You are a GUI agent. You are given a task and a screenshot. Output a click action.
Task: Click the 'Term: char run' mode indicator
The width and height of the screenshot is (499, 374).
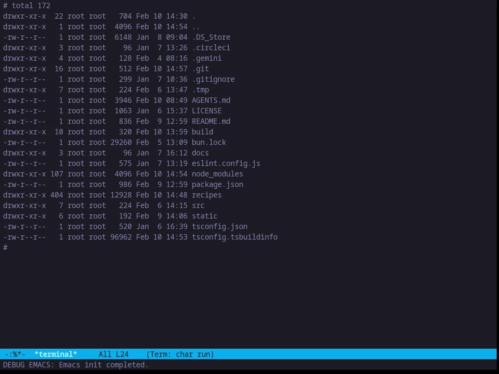click(x=180, y=354)
